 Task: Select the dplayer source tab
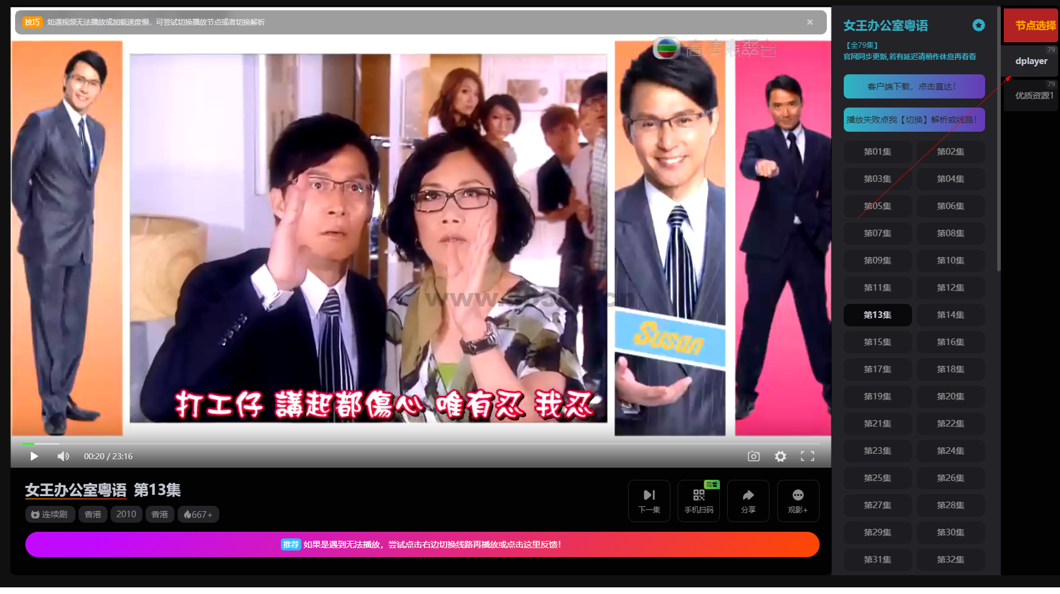click(x=1031, y=61)
